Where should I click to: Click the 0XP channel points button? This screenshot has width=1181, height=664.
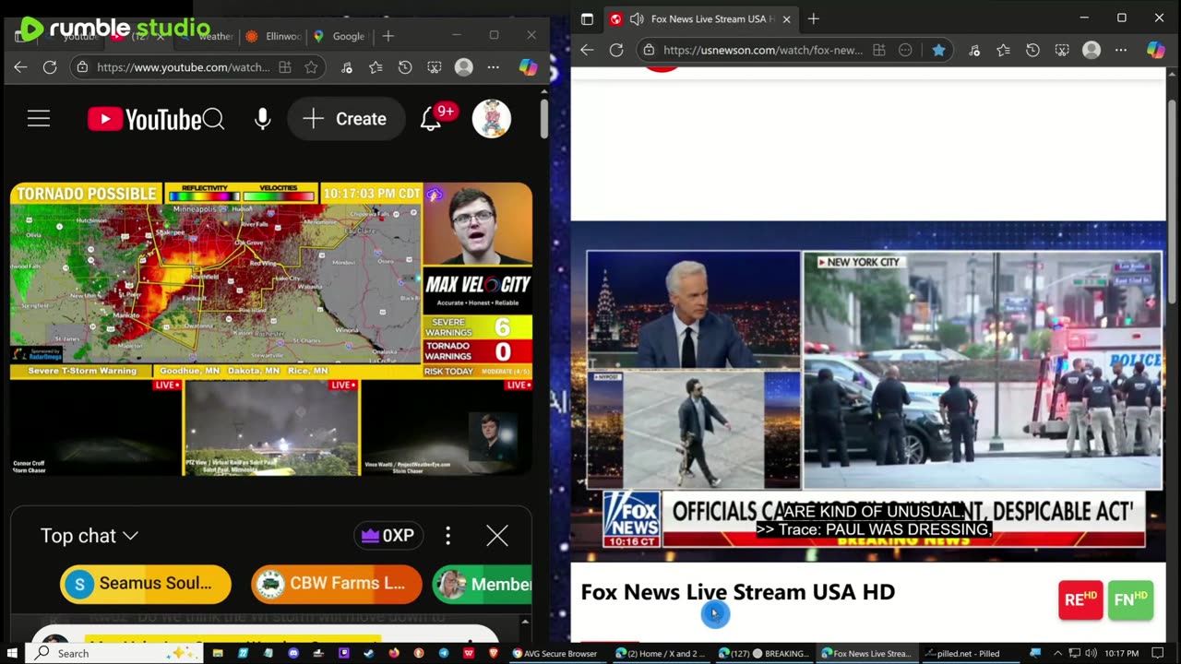(x=388, y=536)
